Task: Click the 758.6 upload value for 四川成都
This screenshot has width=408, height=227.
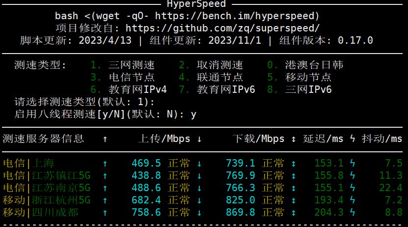Action: click(146, 212)
